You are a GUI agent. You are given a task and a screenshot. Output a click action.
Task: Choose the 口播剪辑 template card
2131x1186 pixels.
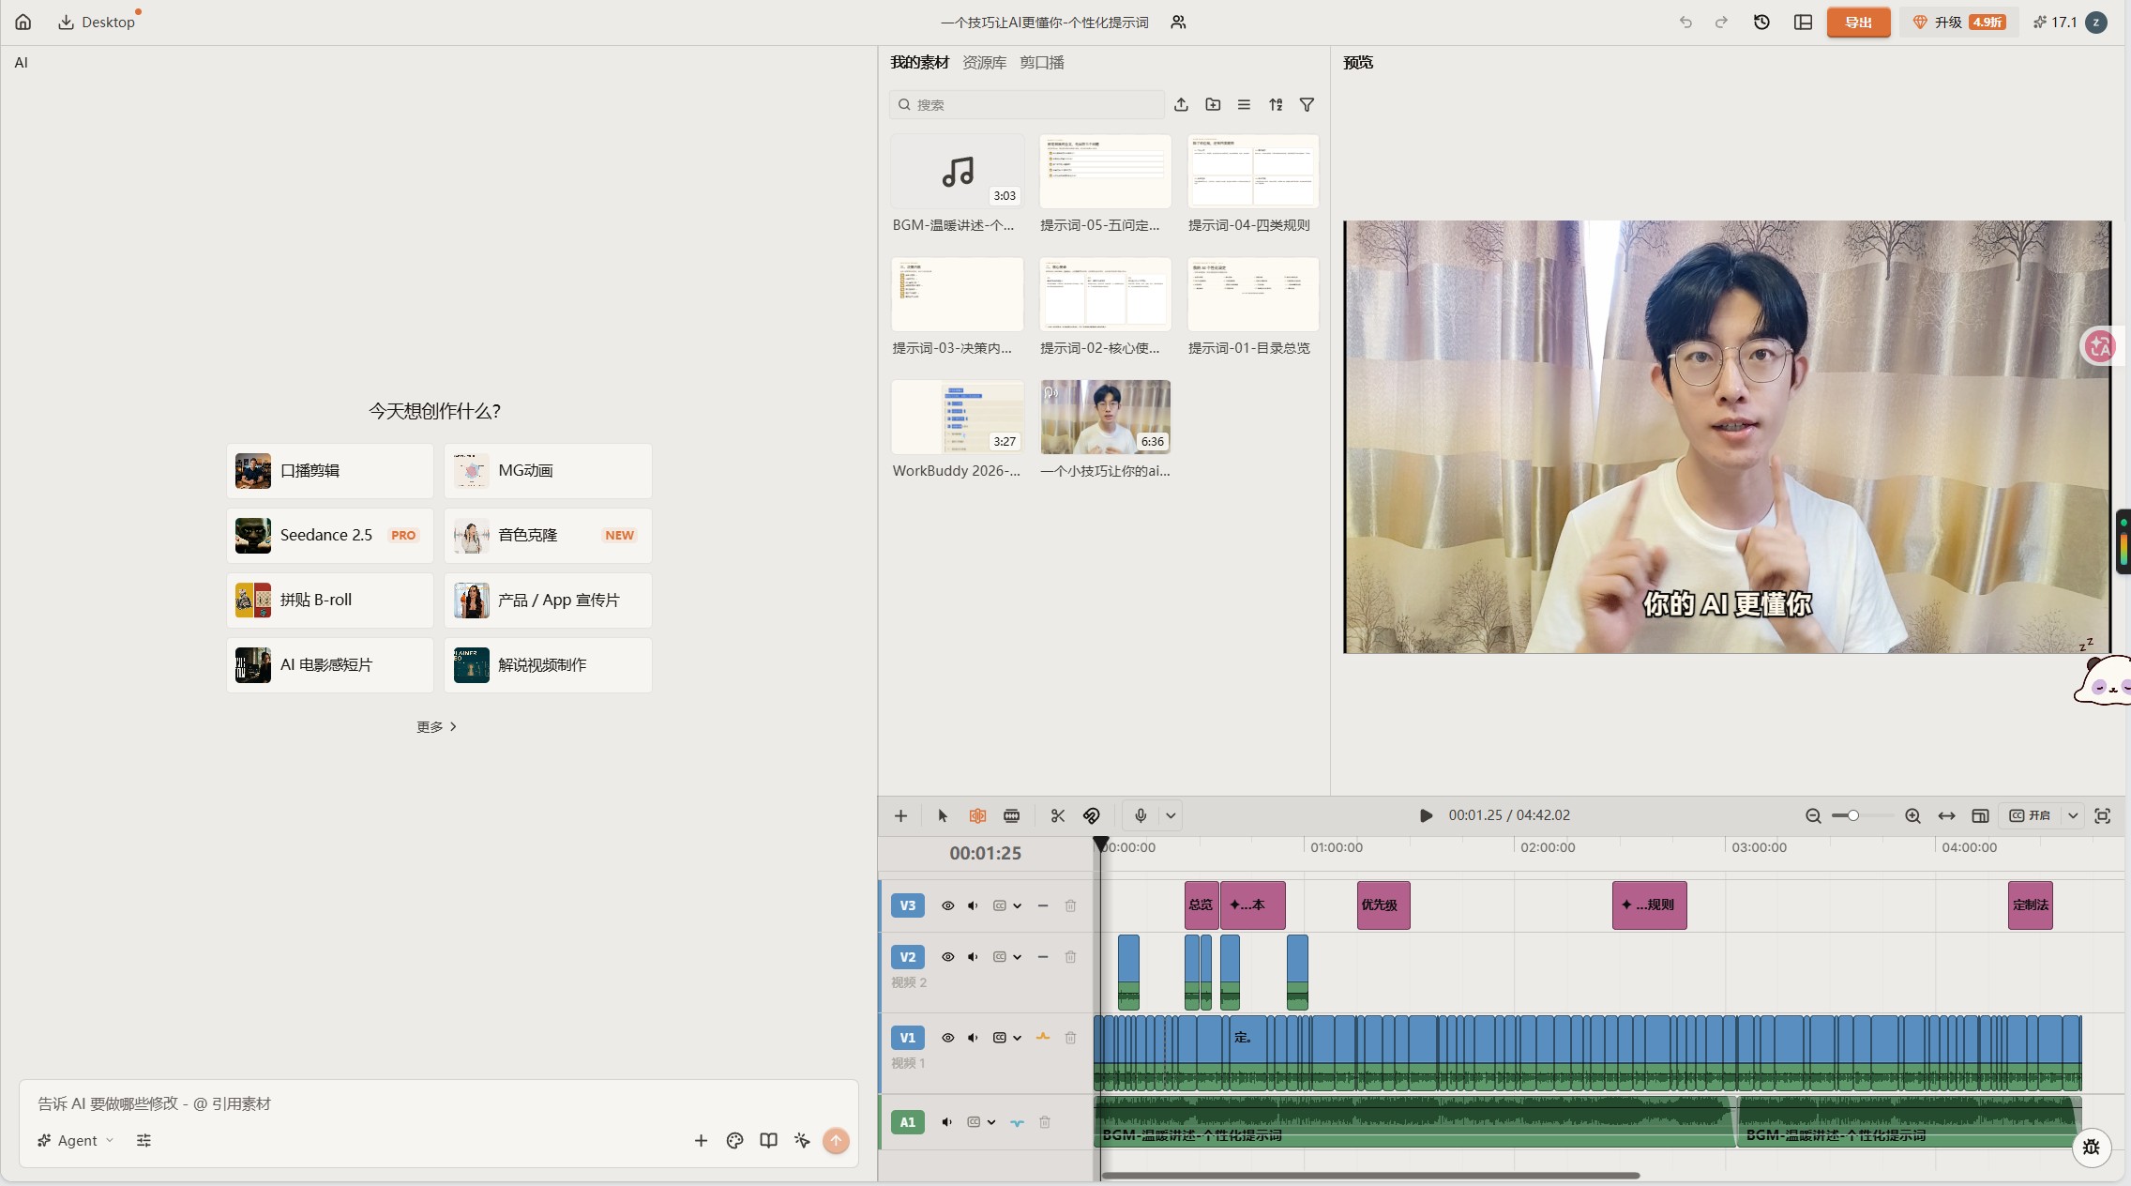coord(330,470)
